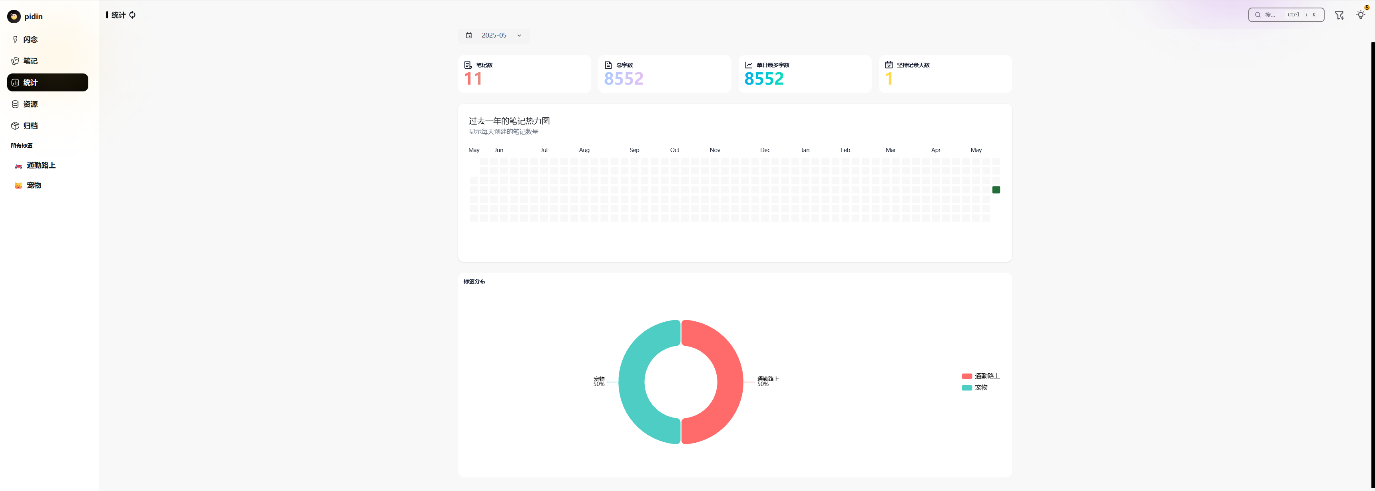Open the filter icon in top bar
1375x491 pixels.
pos(1339,15)
